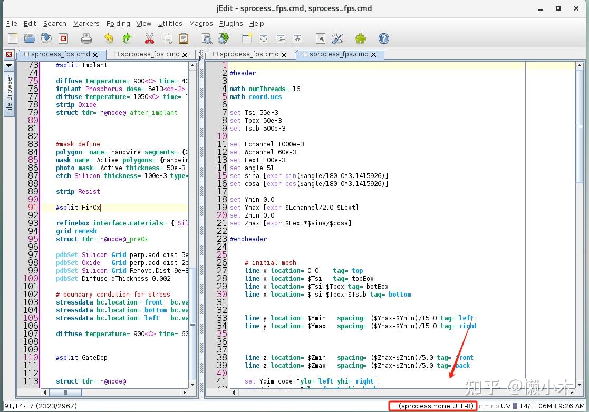Open a file with the folder icon
Image resolution: width=589 pixels, height=412 pixels.
tap(30, 38)
